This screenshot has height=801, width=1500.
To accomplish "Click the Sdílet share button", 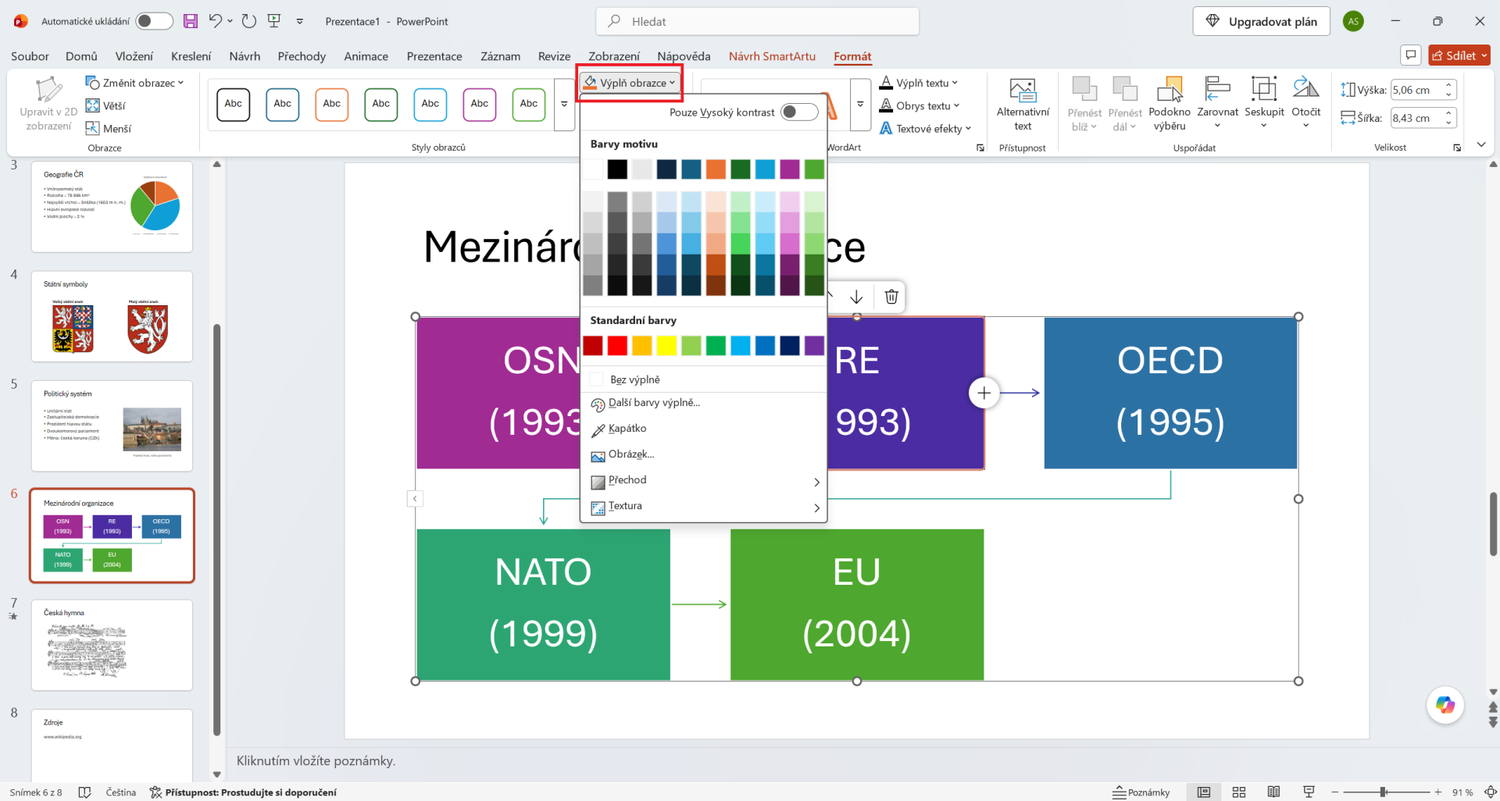I will click(x=1459, y=55).
